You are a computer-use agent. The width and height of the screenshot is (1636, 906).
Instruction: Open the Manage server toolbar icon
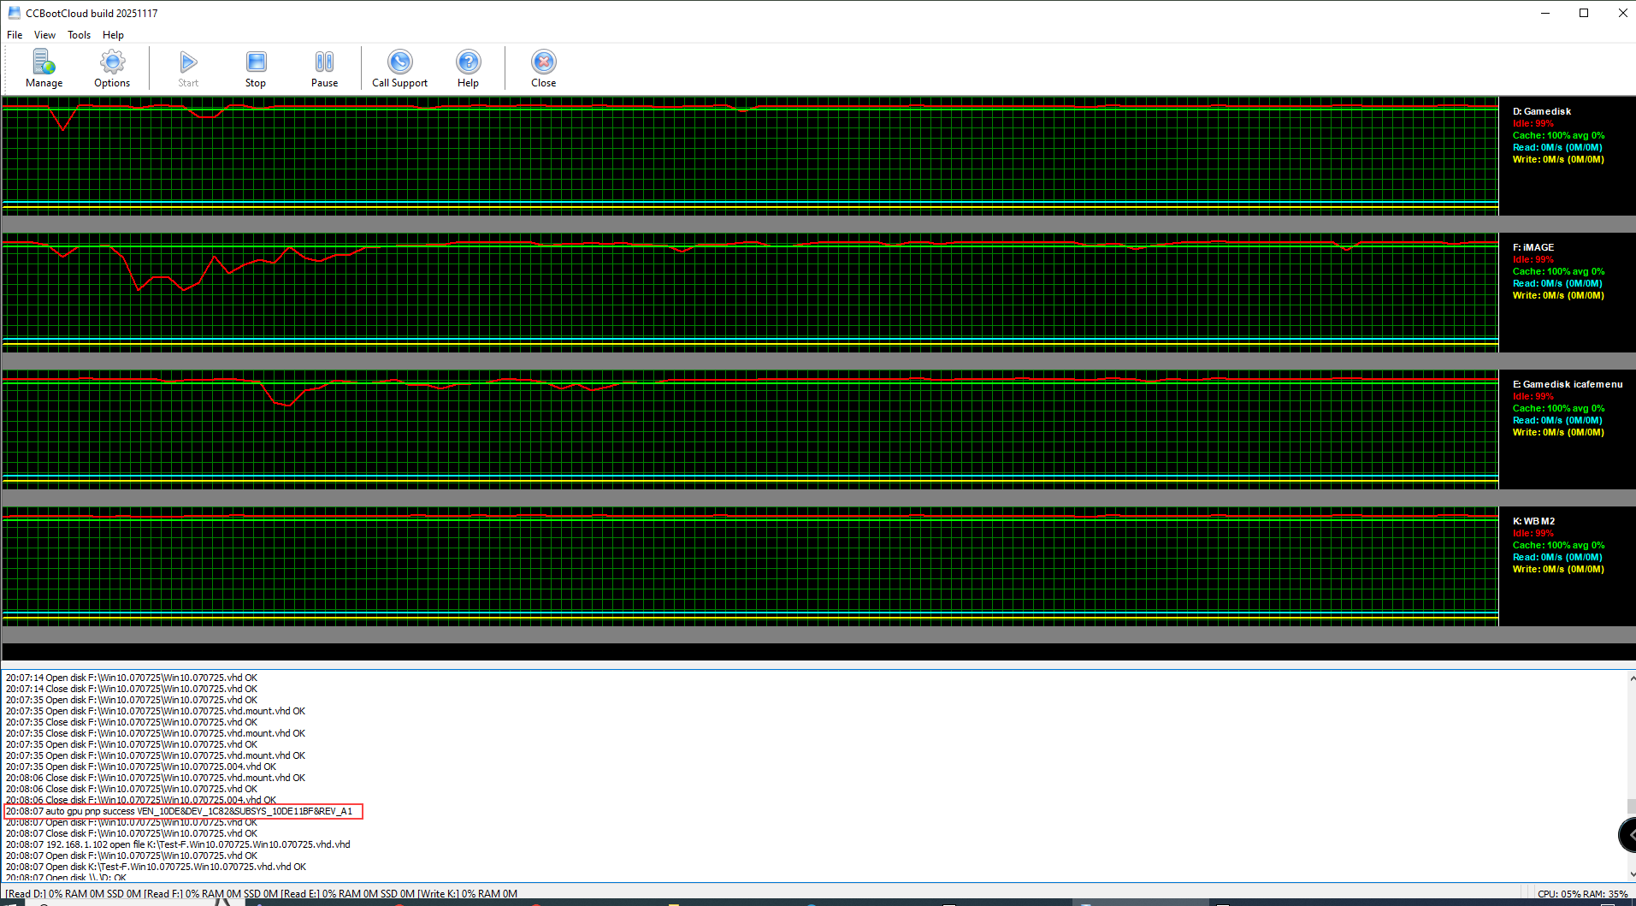pyautogui.click(x=44, y=68)
